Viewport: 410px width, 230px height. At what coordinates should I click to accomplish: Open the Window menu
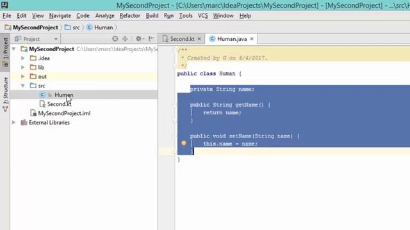pyautogui.click(x=224, y=15)
